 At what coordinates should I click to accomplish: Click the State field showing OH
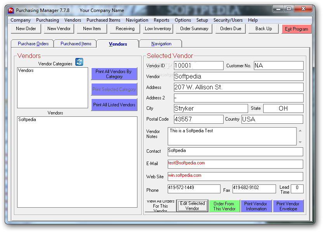click(x=283, y=108)
